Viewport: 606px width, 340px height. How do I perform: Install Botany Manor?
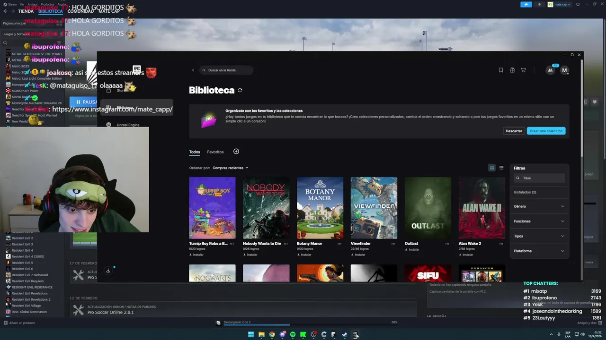pyautogui.click(x=304, y=255)
